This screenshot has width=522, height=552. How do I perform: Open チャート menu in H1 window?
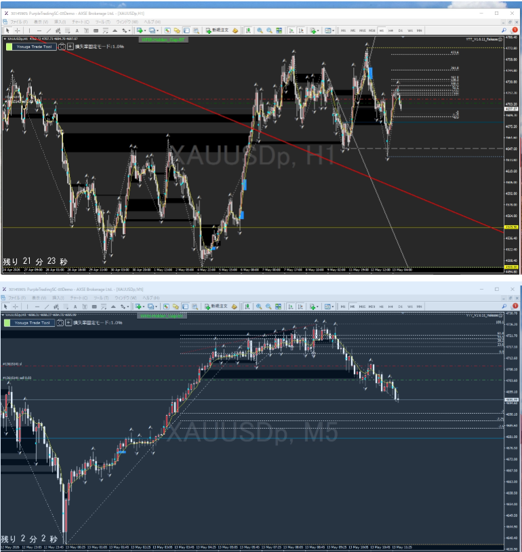tap(81, 22)
